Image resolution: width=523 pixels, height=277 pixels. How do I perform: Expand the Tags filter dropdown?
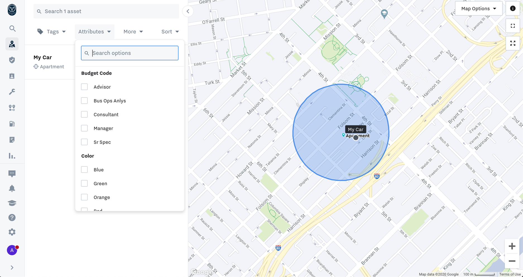(52, 31)
